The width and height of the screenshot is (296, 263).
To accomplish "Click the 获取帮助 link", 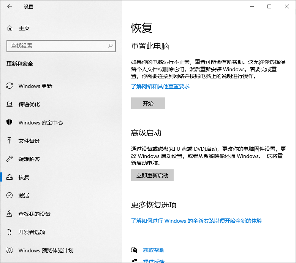I will (154, 250).
